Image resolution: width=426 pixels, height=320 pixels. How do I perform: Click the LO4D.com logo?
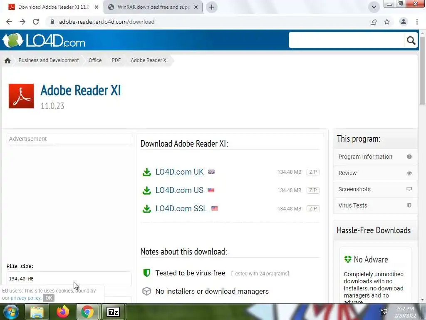(44, 40)
